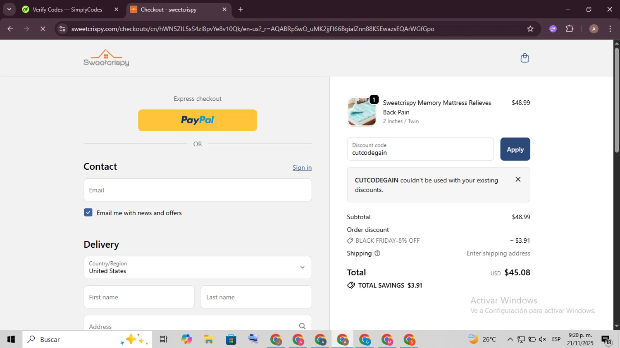Open the shopping bag cart icon
Screen dimensions: 620x348
tap(525, 58)
